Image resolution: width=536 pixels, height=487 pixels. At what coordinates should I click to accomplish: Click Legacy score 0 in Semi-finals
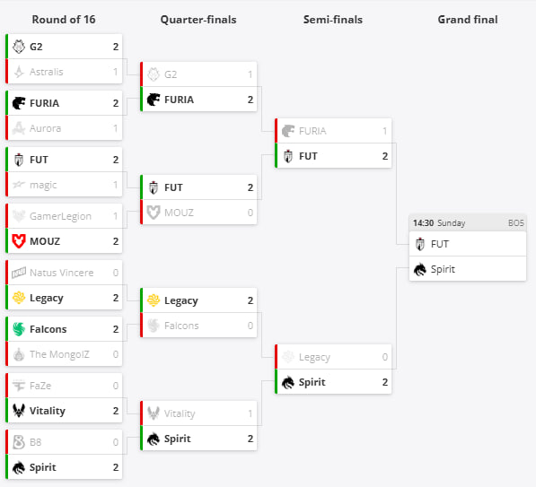385,357
